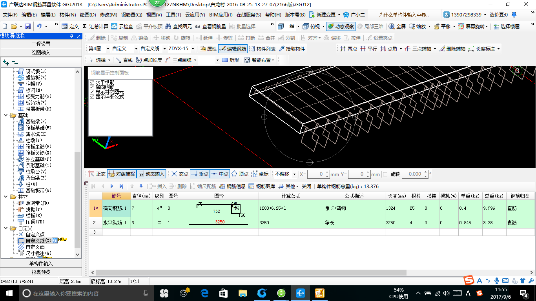
Task: Click 汇总计算 sum calculation tool
Action: click(95, 26)
